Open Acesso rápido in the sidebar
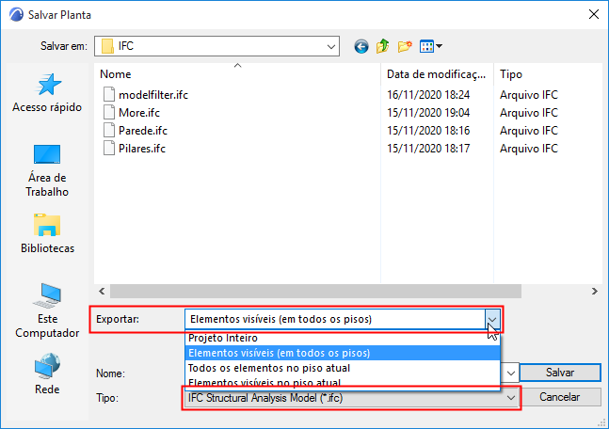609x429 pixels. pyautogui.click(x=47, y=93)
